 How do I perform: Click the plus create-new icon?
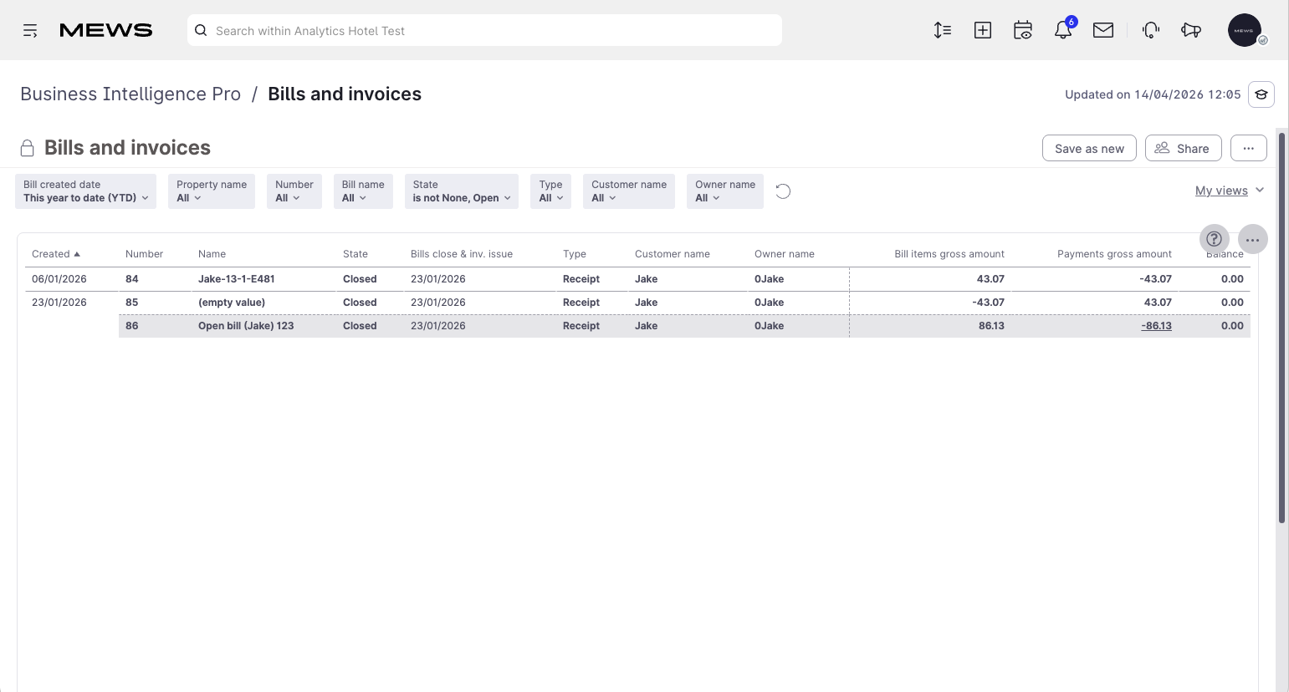(983, 31)
